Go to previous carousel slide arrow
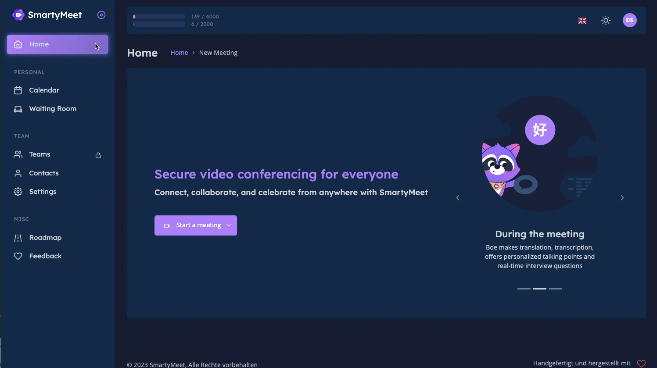This screenshot has width=657, height=368. (x=458, y=198)
